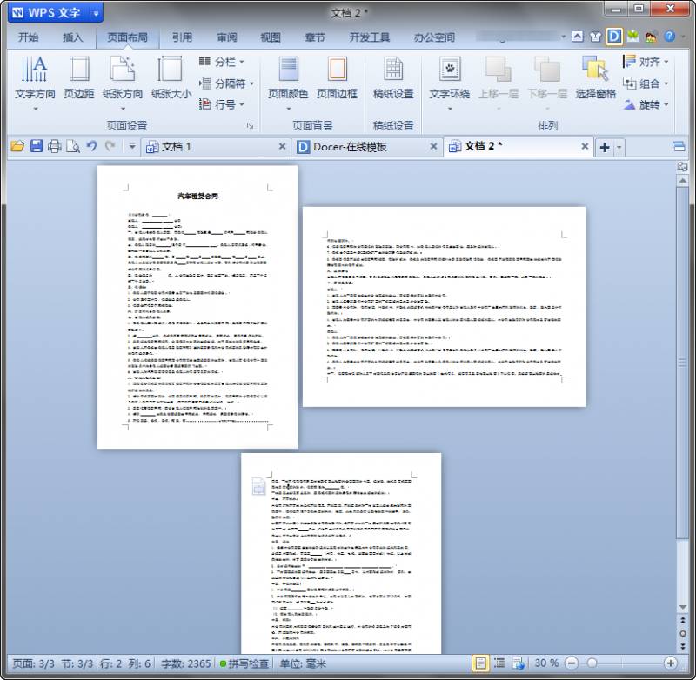Click the zoom slider handle
696x680 pixels.
click(x=592, y=663)
